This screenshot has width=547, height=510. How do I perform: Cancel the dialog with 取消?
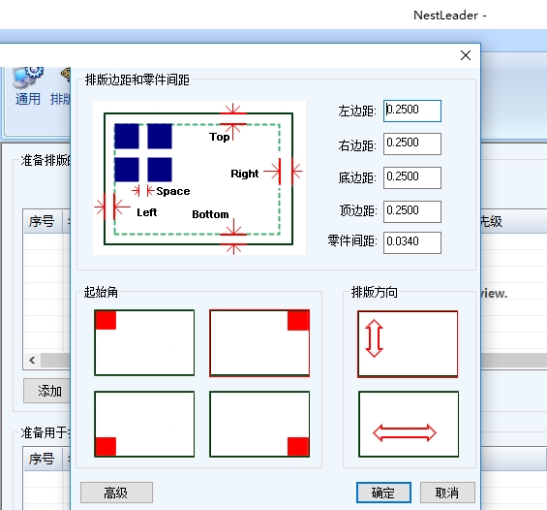tap(447, 493)
